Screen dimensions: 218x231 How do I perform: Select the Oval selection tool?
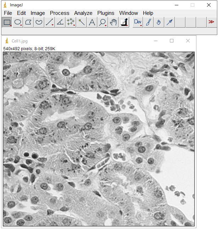(18, 23)
